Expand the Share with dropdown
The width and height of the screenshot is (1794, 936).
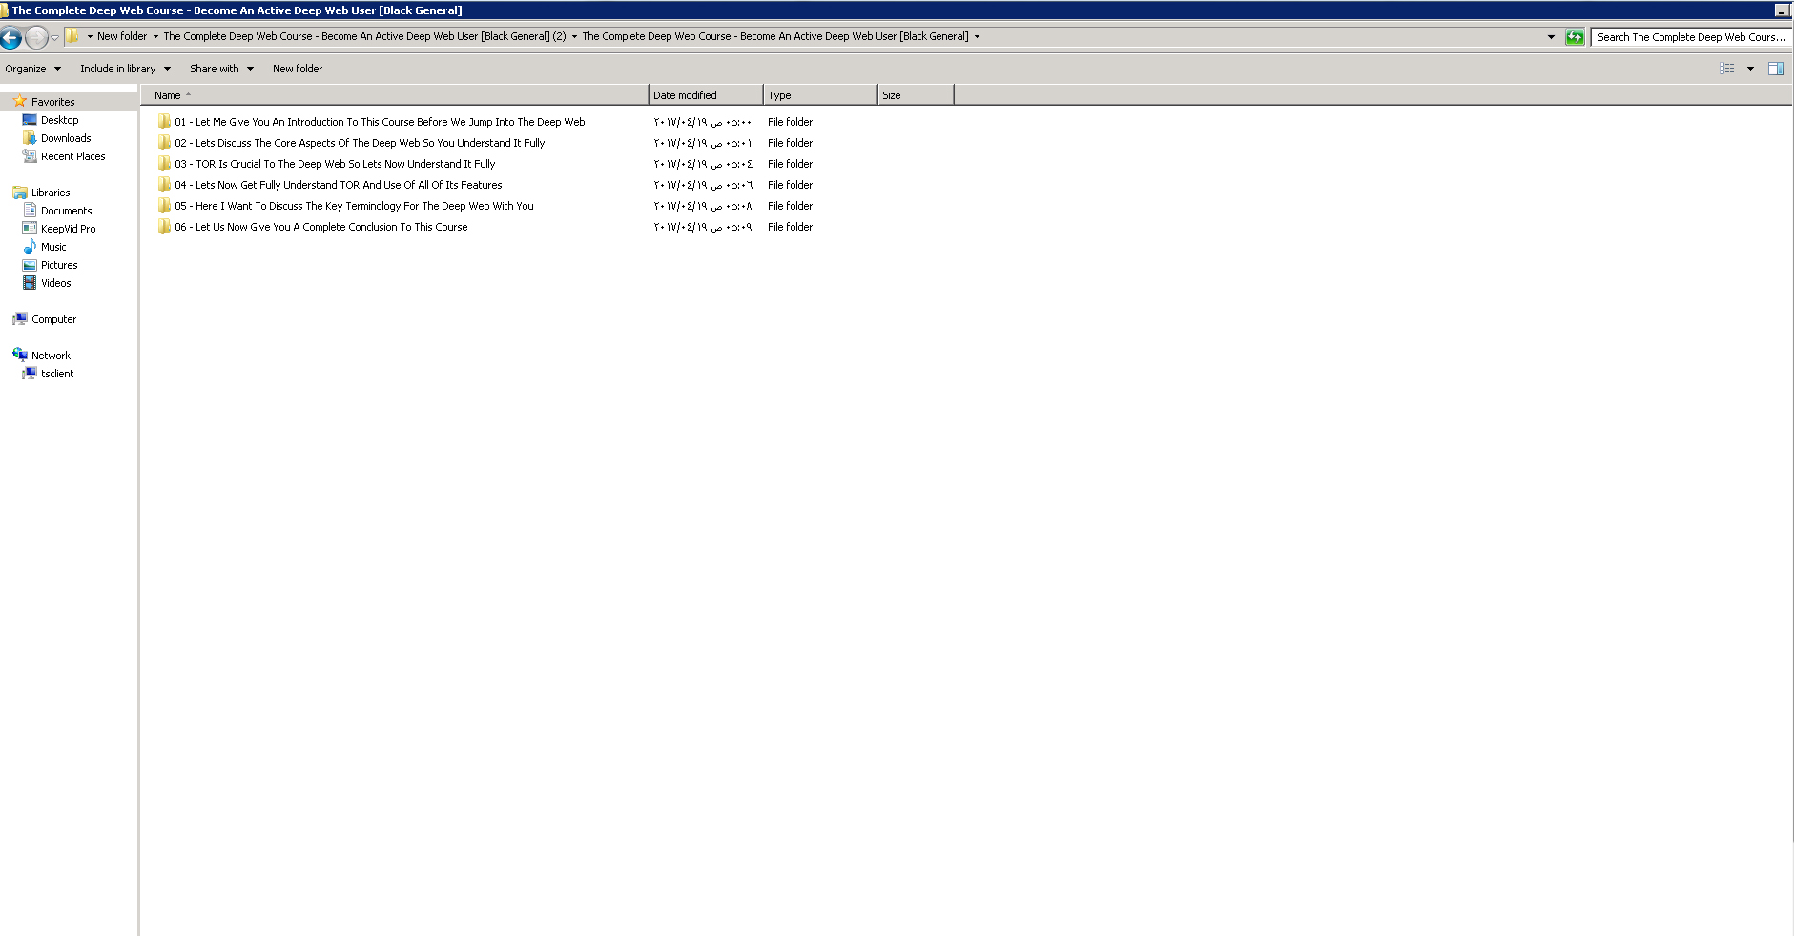tap(221, 69)
